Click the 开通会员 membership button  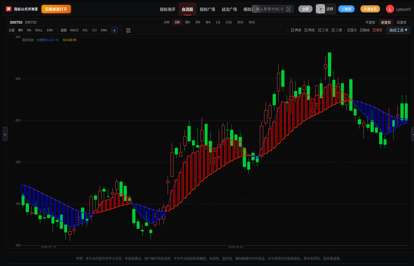[370, 9]
